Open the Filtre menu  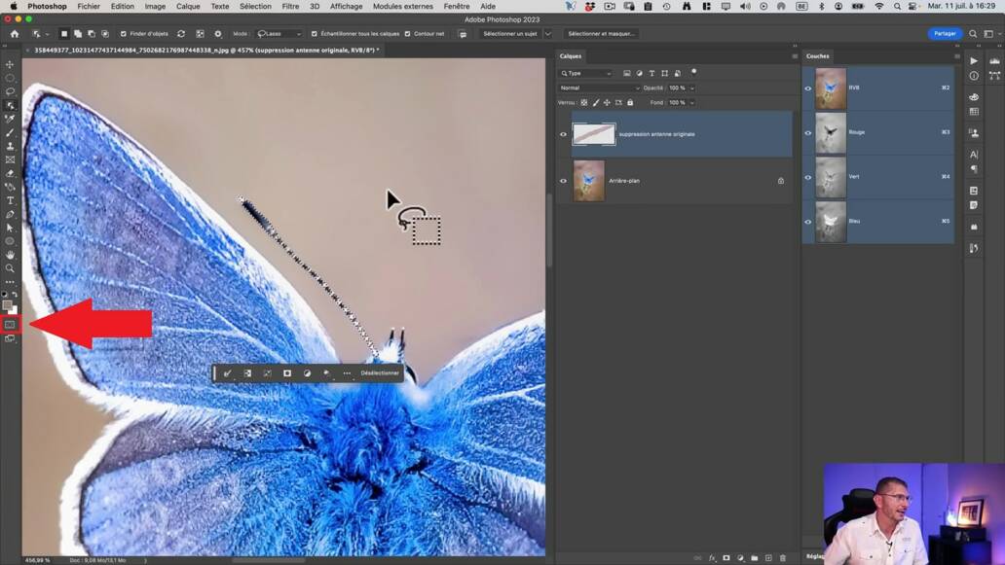290,6
